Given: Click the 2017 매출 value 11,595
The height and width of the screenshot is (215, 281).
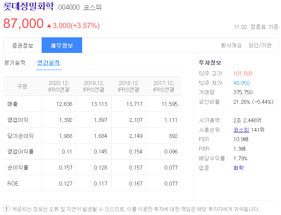Looking at the screenshot, I should (x=170, y=104).
